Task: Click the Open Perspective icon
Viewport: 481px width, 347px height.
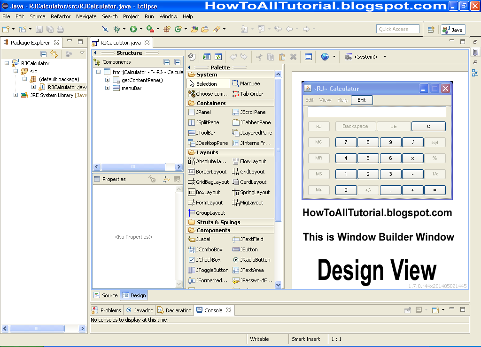Action: click(431, 30)
